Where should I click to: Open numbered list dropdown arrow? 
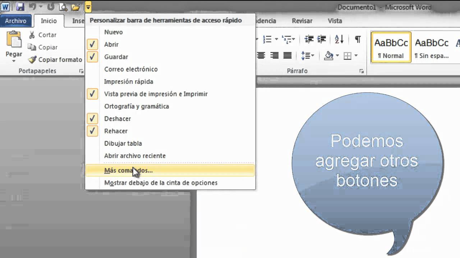[276, 39]
